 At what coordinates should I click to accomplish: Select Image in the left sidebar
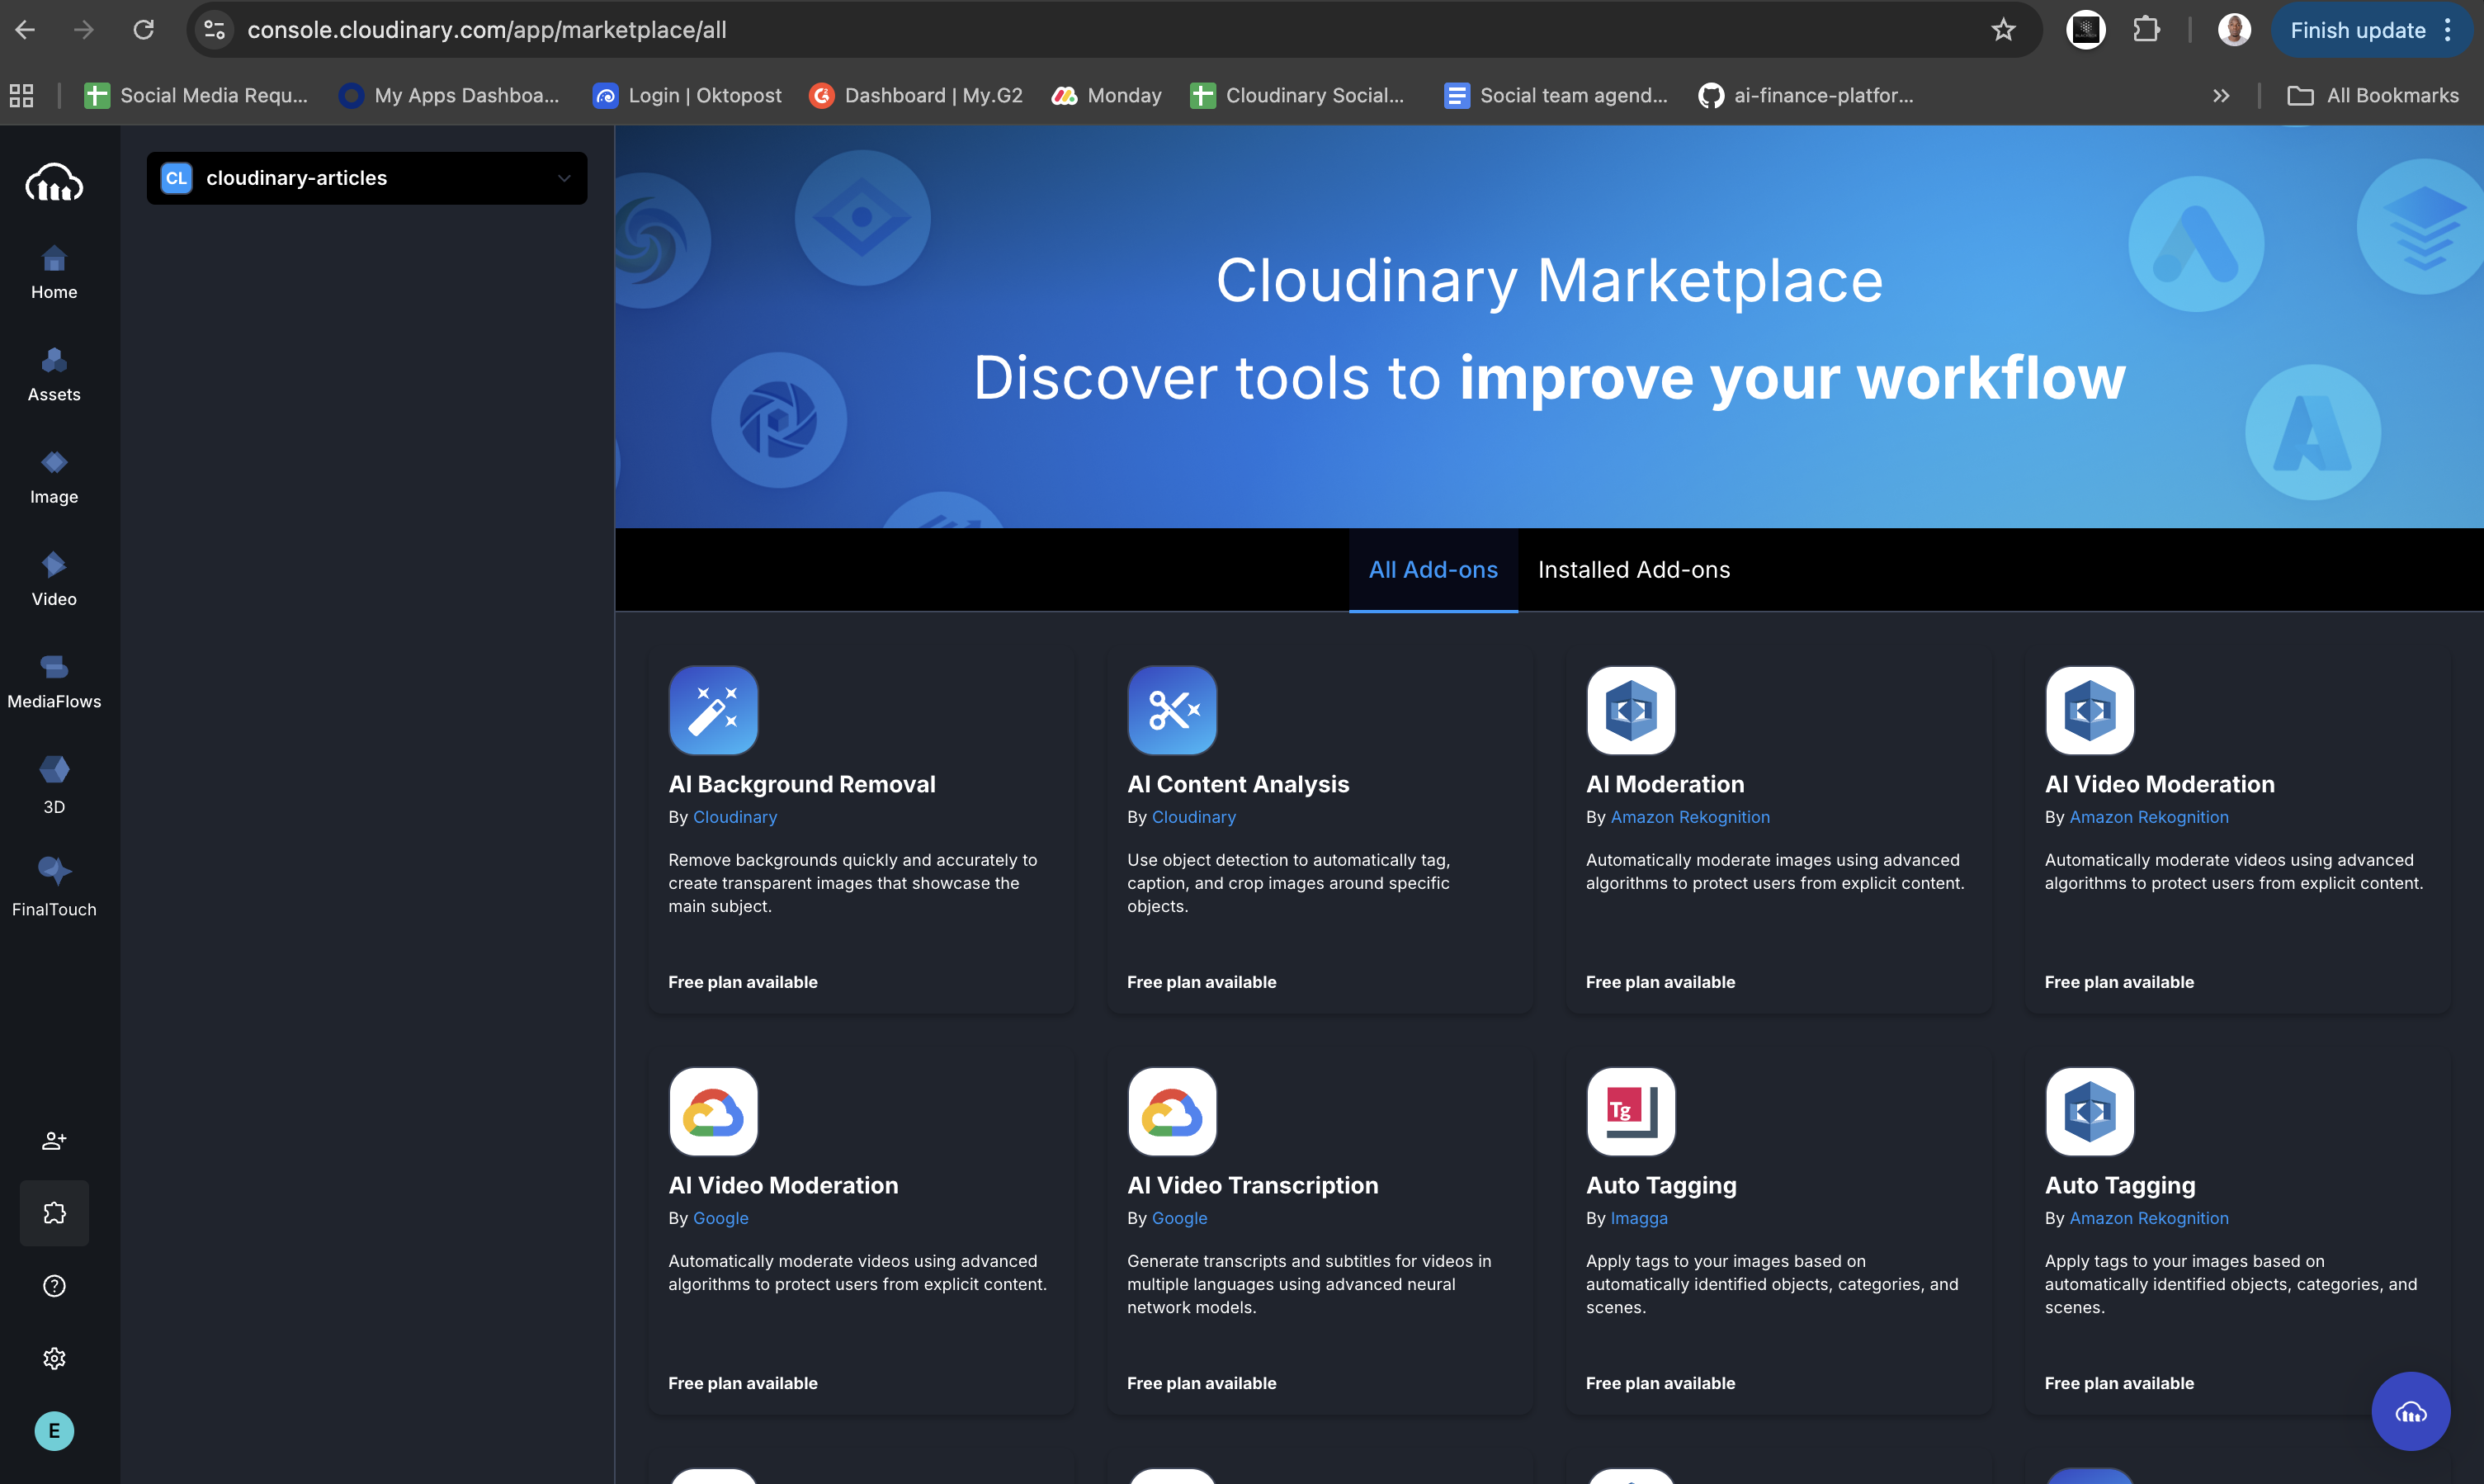coord(54,478)
